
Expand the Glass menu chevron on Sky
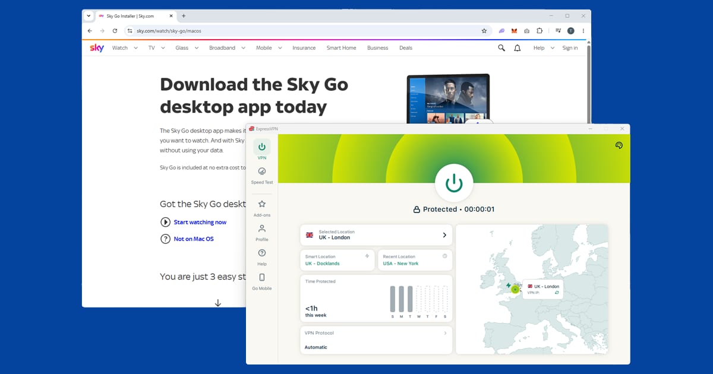[196, 48]
